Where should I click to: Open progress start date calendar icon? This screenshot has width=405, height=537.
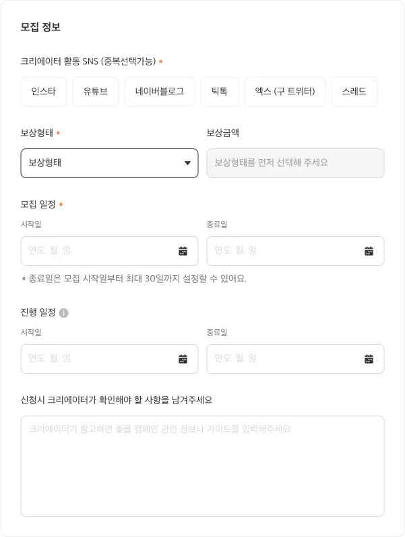[x=183, y=359]
